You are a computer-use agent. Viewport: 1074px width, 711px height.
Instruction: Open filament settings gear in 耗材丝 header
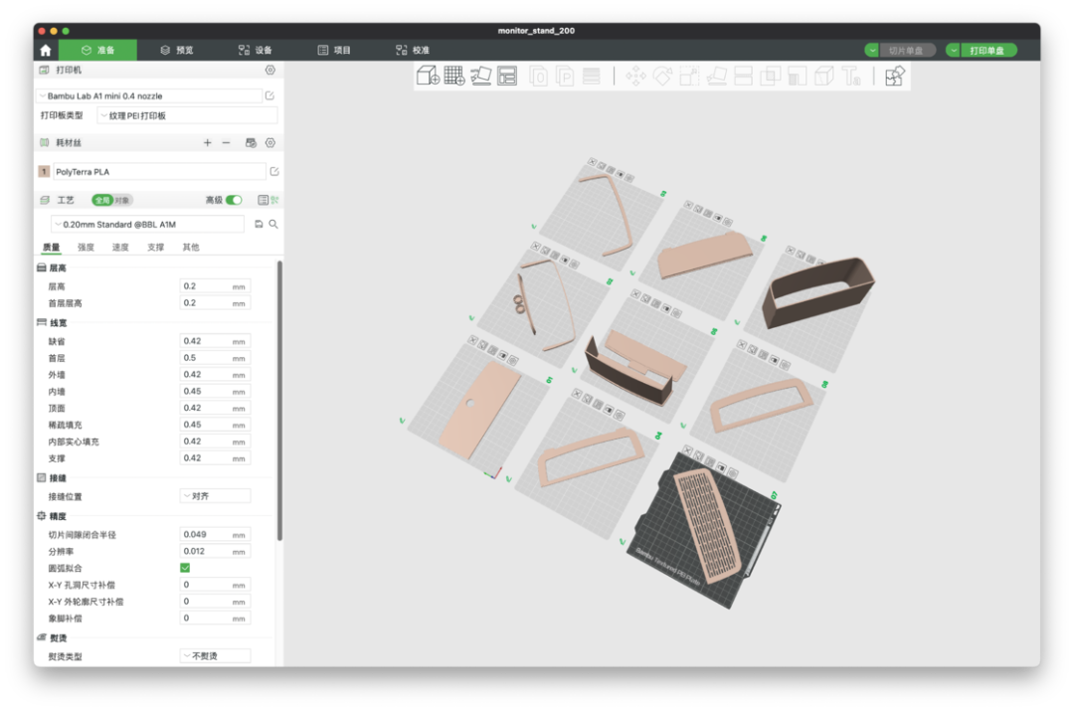coord(270,142)
